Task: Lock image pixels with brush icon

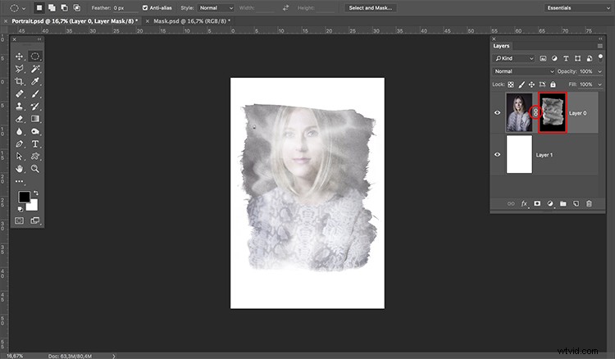Action: pos(522,84)
